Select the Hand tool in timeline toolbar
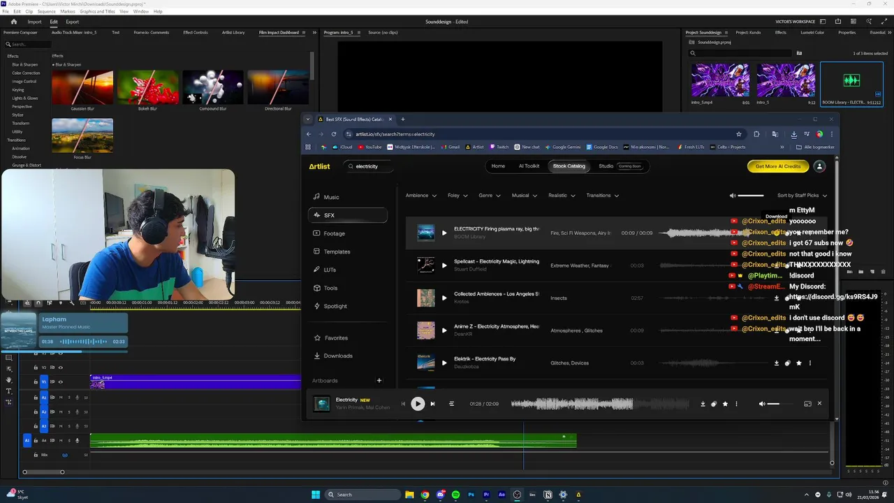894x503 pixels. [9, 380]
